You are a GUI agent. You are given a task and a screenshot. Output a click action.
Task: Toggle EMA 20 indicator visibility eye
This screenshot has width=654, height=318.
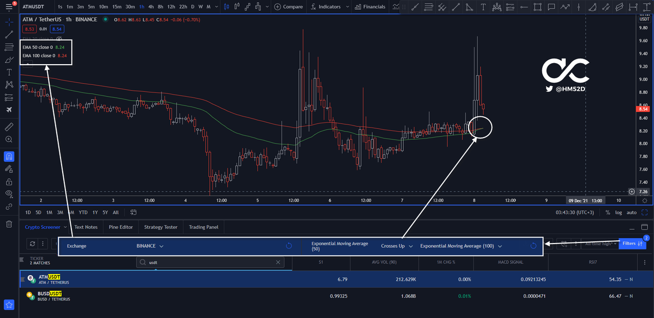59,39
